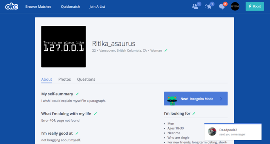
Task: Edit What I'm doing with my life pencil
Action: 95,114
